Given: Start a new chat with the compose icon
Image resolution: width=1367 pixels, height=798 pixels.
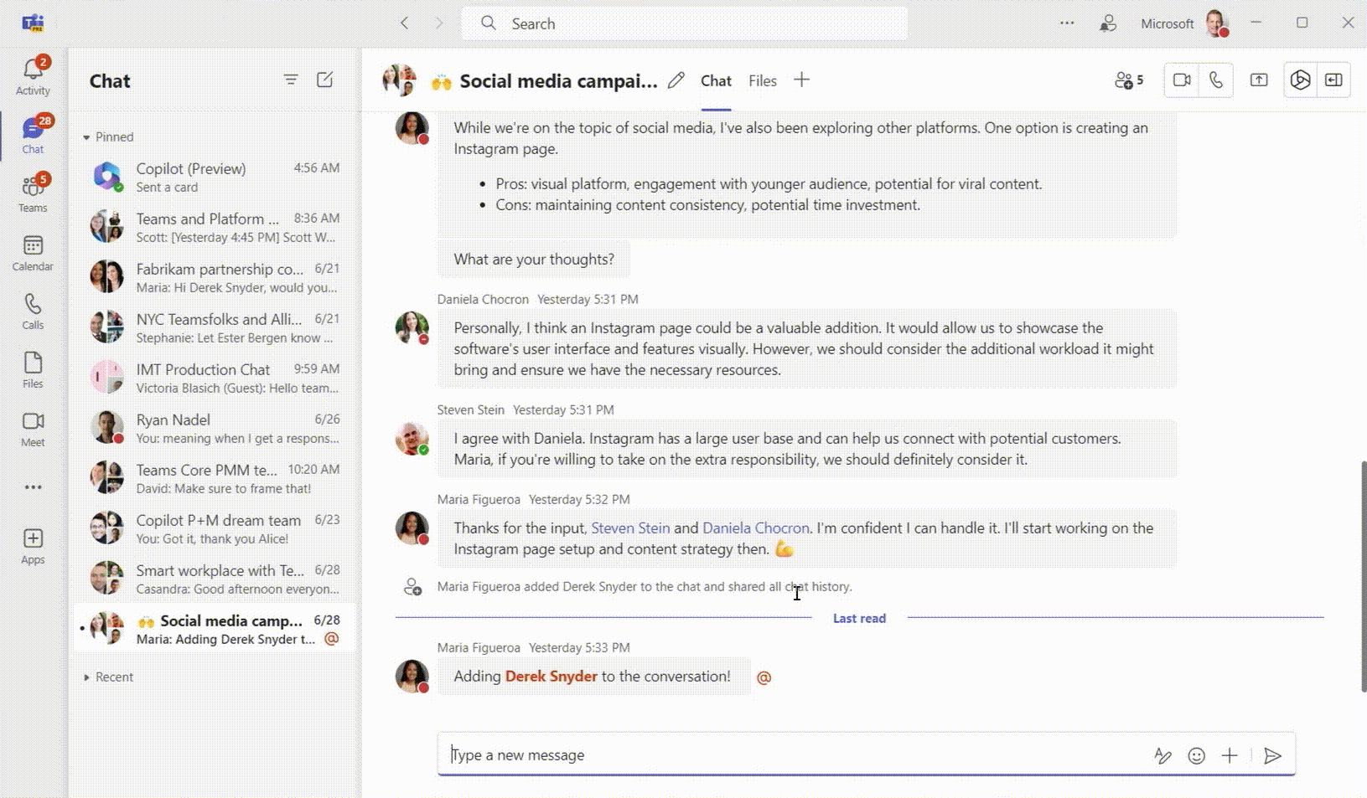Looking at the screenshot, I should click(325, 80).
